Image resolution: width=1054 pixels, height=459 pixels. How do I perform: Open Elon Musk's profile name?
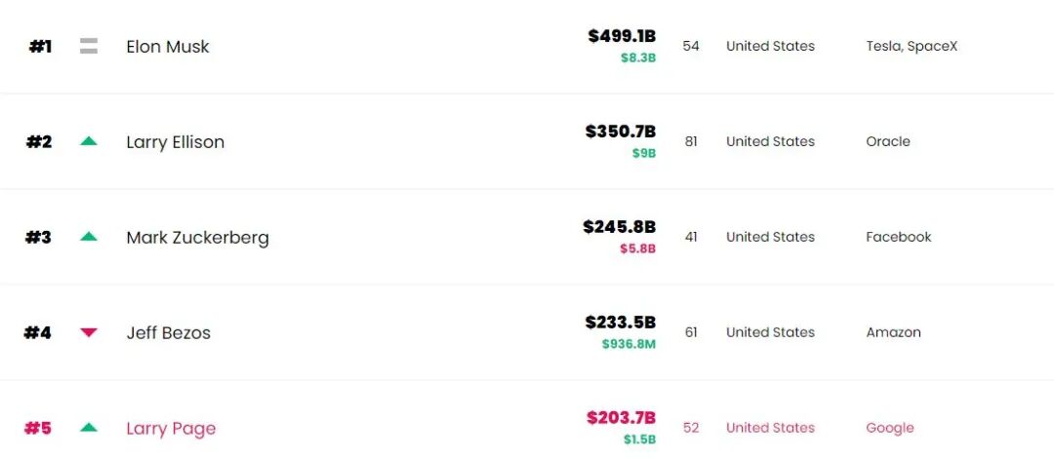[x=168, y=47]
